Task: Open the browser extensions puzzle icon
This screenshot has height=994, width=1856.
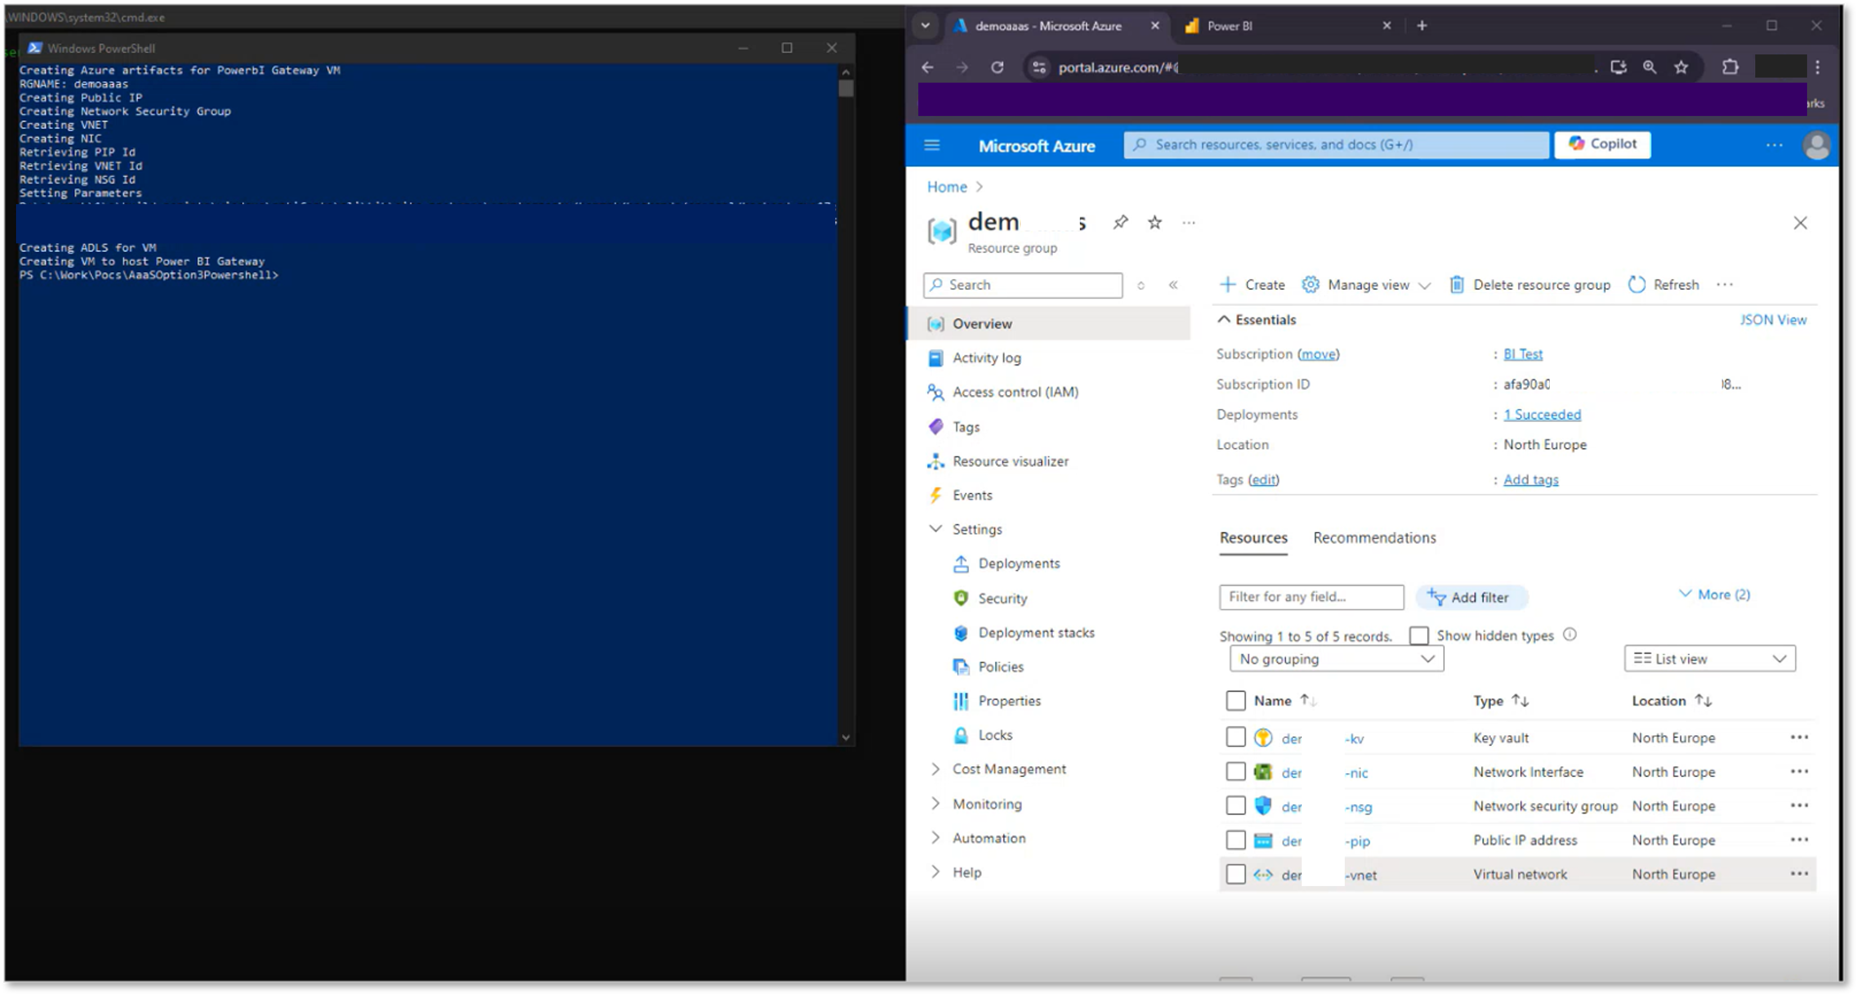Action: click(1730, 67)
